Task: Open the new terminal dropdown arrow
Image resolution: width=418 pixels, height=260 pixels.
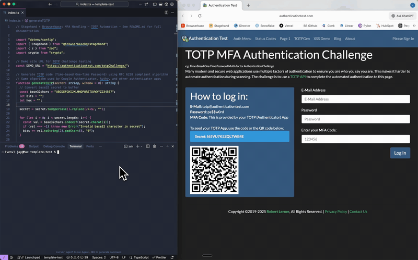Action: point(142,146)
